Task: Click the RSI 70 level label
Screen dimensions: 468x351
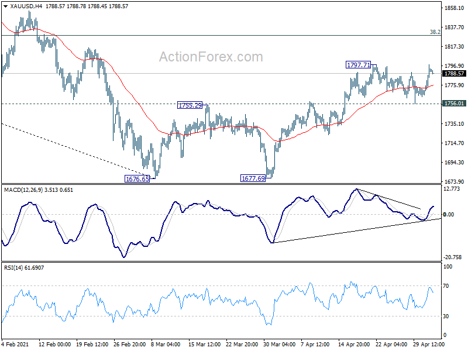Action: click(x=446, y=286)
